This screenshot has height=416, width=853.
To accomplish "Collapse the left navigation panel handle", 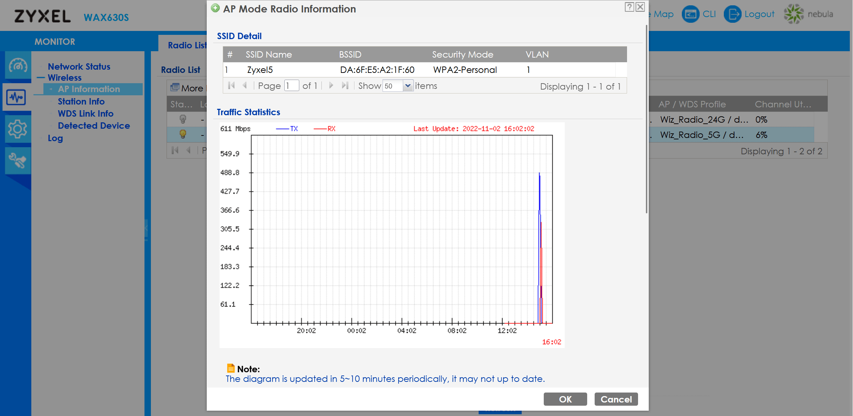I will pos(146,228).
